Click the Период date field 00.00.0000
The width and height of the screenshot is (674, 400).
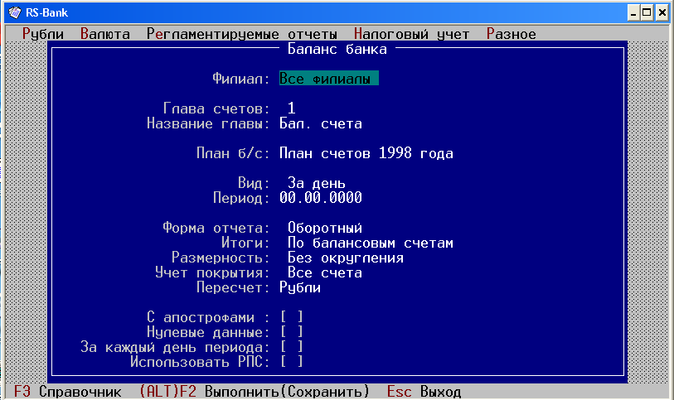click(x=321, y=198)
